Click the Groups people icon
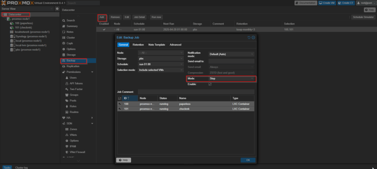 (x=67, y=95)
